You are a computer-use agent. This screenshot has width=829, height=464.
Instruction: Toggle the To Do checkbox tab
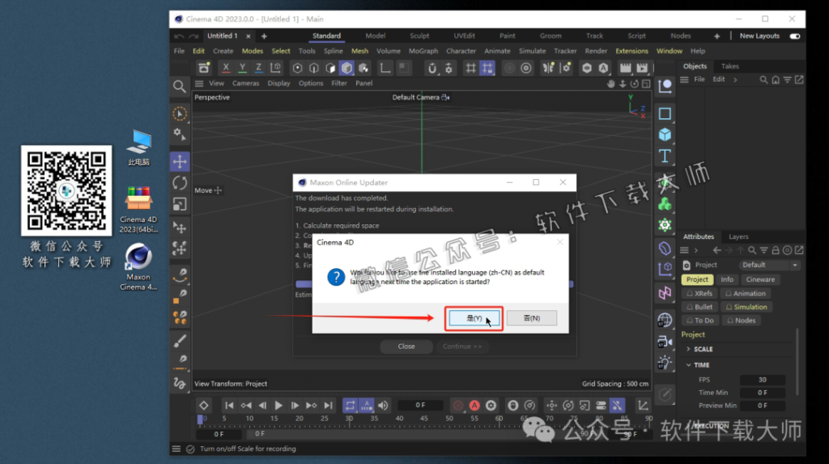point(700,320)
